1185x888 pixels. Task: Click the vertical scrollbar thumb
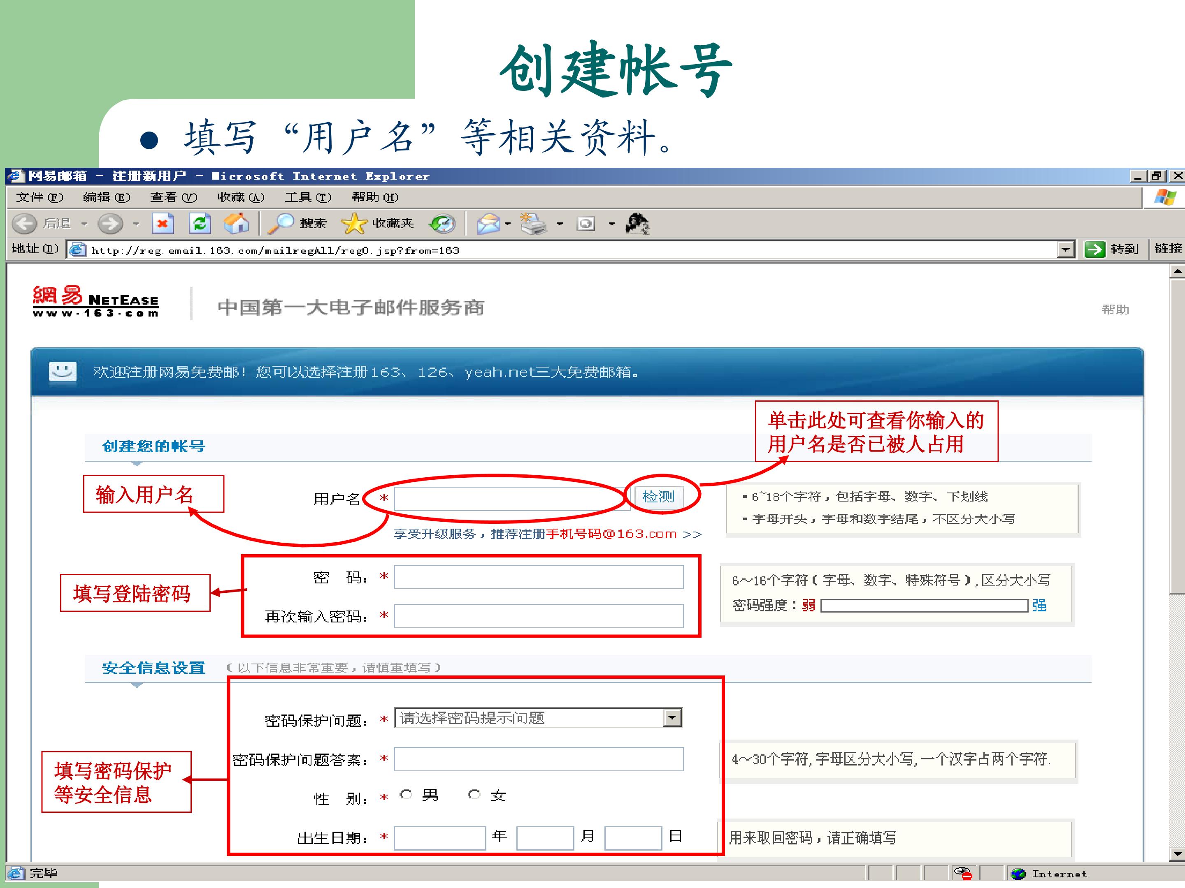point(1177,436)
